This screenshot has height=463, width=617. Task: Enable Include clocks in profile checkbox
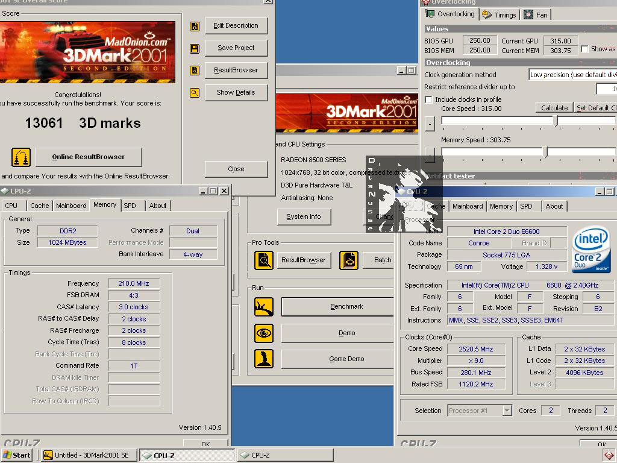point(428,99)
